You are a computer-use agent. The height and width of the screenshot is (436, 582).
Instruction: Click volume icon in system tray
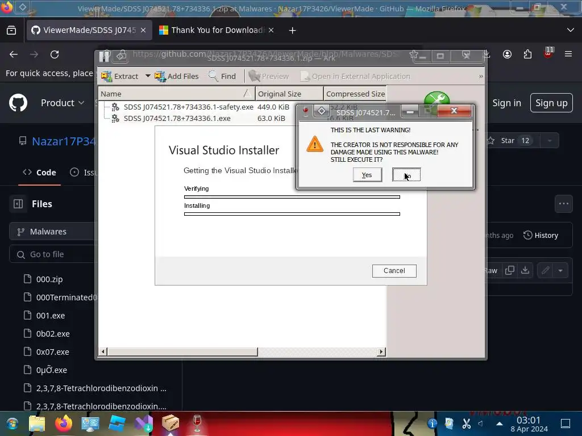[x=481, y=423]
